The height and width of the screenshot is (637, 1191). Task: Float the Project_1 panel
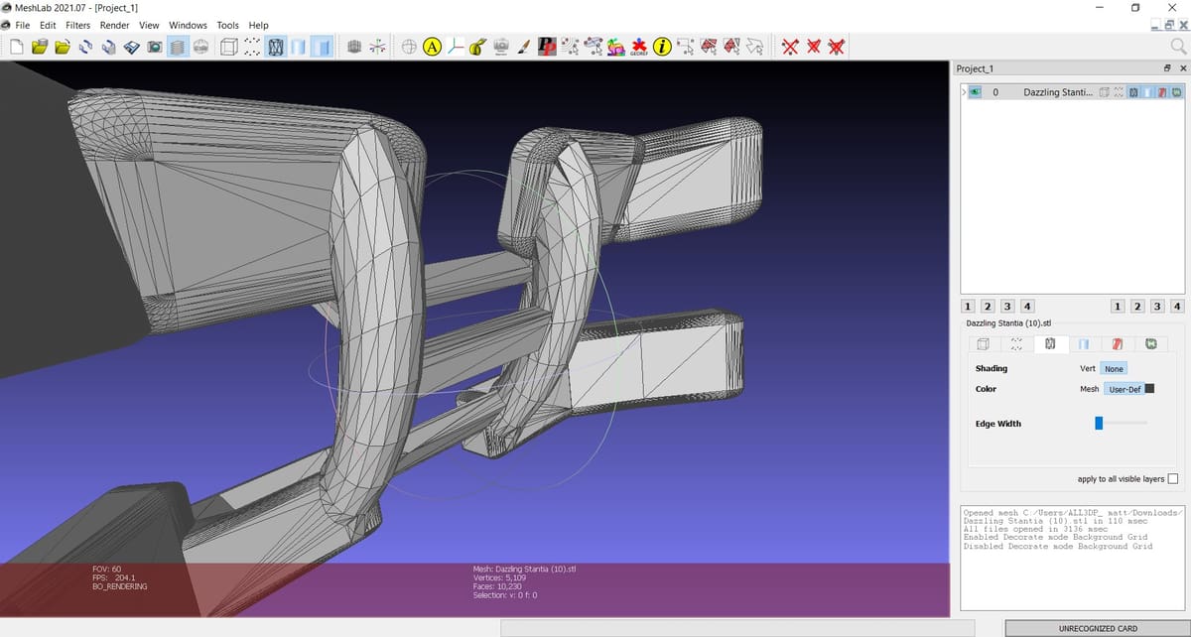coord(1167,68)
